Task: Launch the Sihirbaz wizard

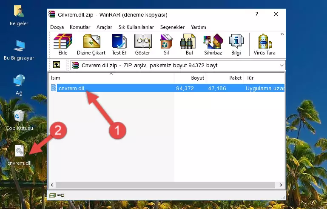Action: 213,44
